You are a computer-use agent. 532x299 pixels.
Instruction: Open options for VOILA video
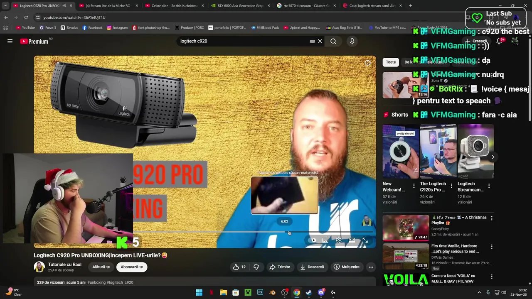pos(492,277)
